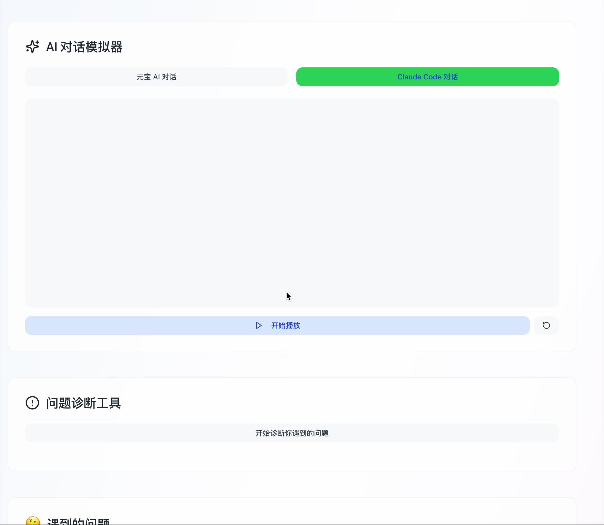Image resolution: width=604 pixels, height=525 pixels.
Task: Click the blue playback progress bar
Action: coord(277,325)
